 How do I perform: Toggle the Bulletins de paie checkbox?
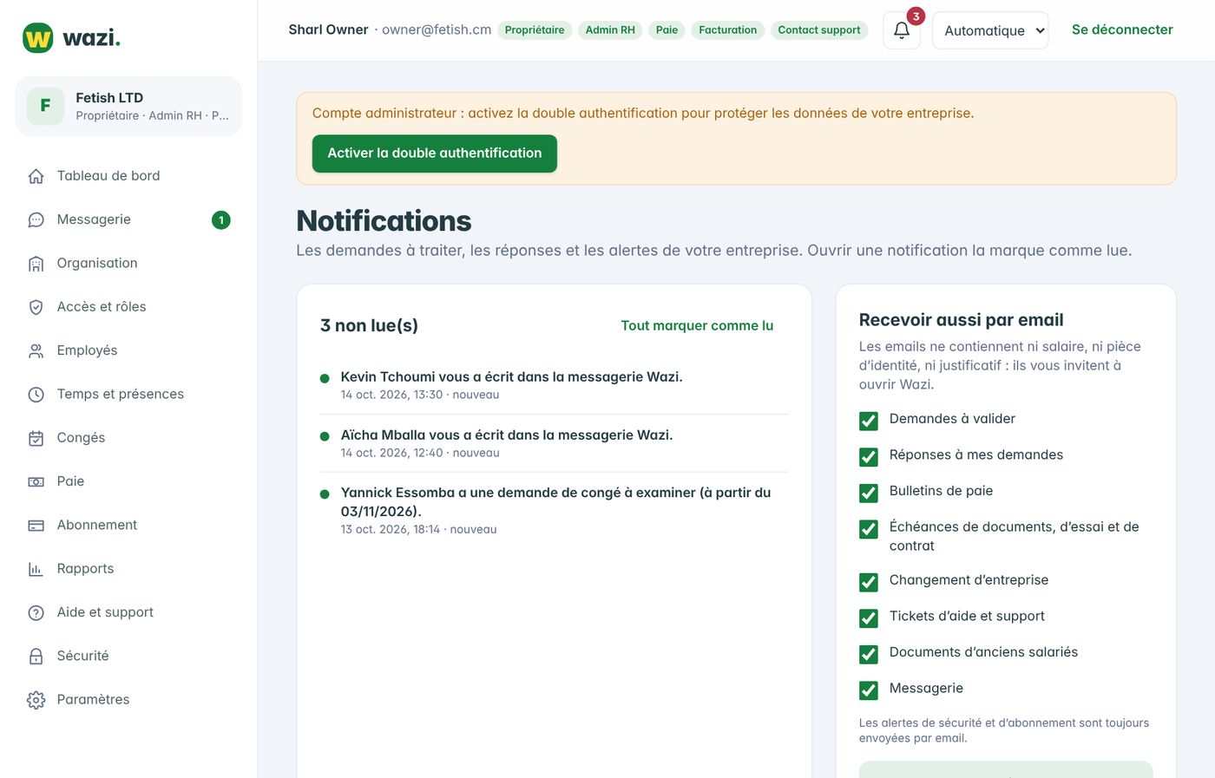(x=868, y=493)
